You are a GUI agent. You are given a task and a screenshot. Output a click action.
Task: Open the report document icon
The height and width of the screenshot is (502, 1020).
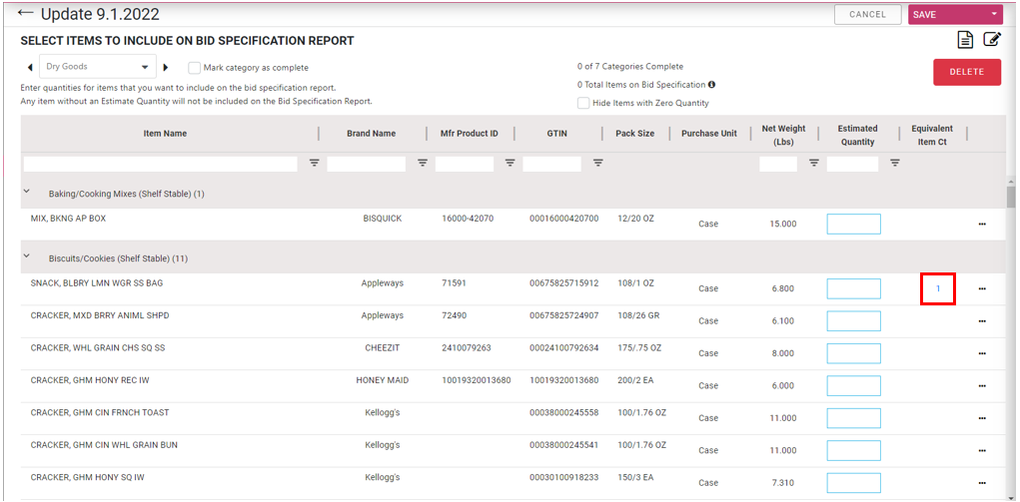coord(965,40)
